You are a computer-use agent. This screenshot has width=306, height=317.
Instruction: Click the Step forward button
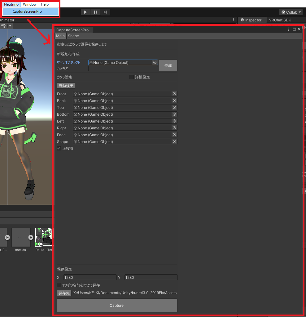point(105,12)
